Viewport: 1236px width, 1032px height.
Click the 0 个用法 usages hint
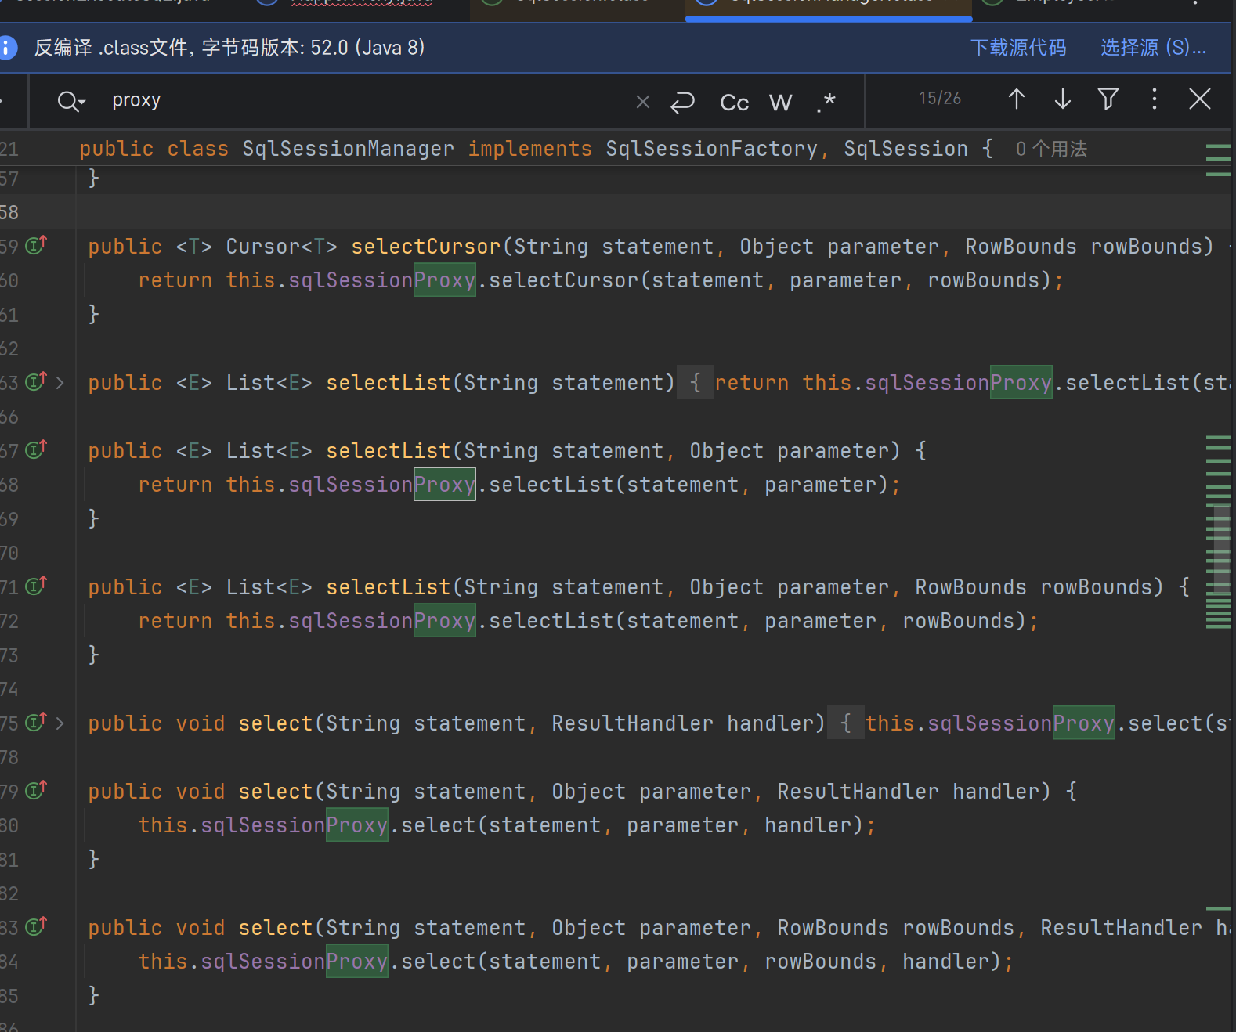(1051, 149)
